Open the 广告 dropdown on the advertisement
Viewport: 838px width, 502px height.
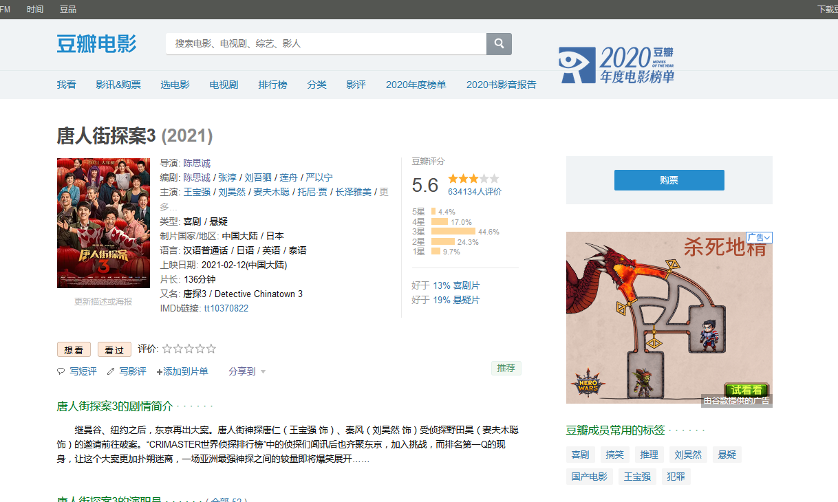click(x=760, y=237)
